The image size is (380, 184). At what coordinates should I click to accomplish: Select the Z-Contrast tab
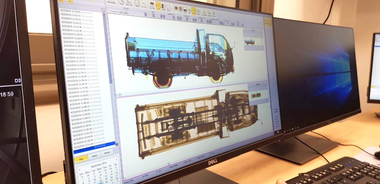114,11
